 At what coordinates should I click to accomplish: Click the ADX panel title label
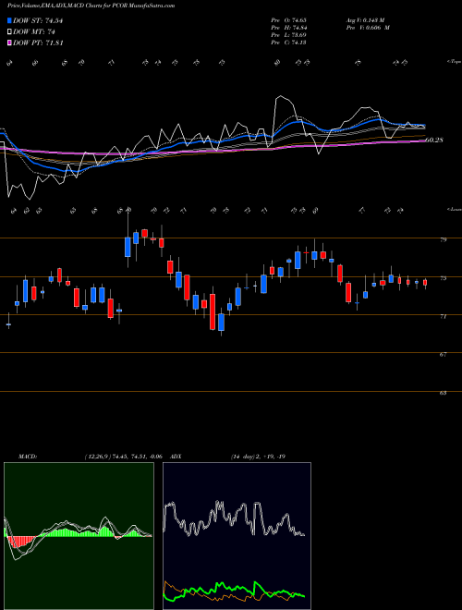point(176,457)
